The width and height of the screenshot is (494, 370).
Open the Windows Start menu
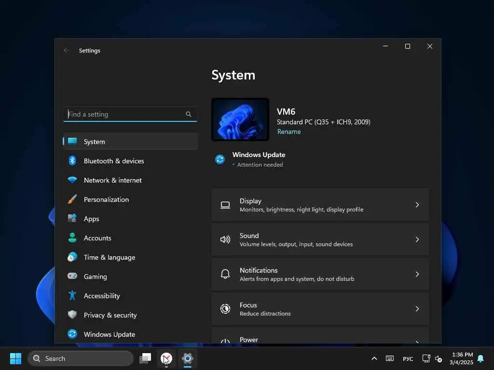pos(15,358)
